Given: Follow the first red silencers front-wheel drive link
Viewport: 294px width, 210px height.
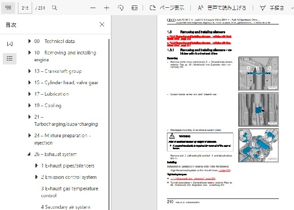Looking at the screenshot, I should tap(199, 38).
